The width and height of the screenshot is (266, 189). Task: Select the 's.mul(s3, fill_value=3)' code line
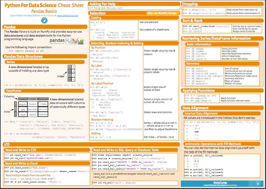204,176
